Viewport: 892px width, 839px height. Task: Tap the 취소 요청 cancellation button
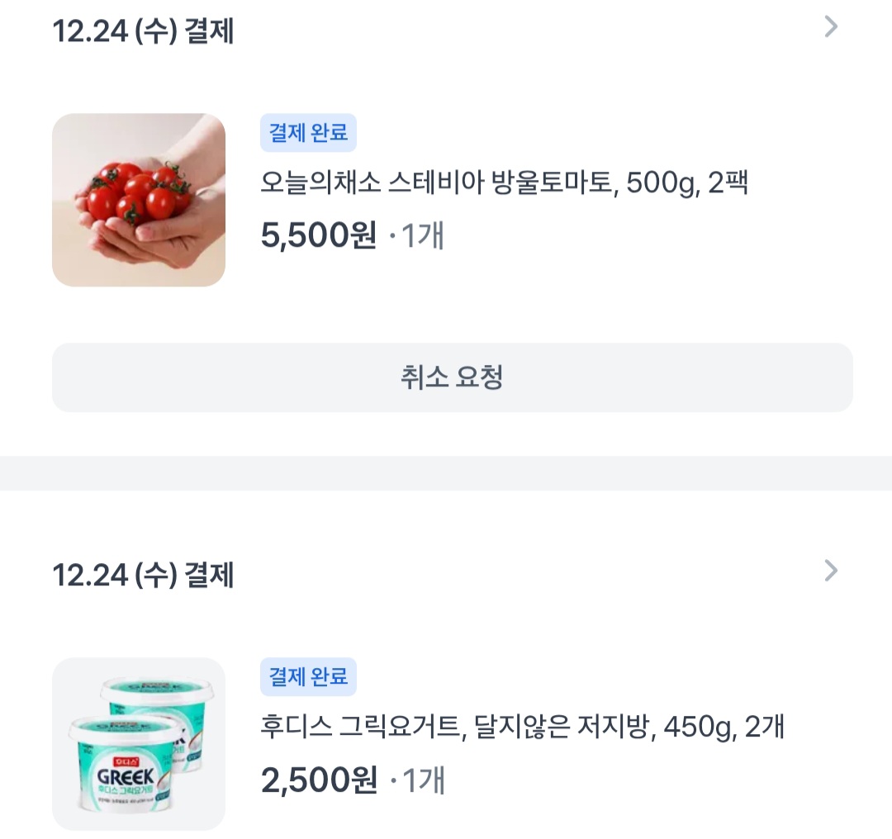pos(452,376)
